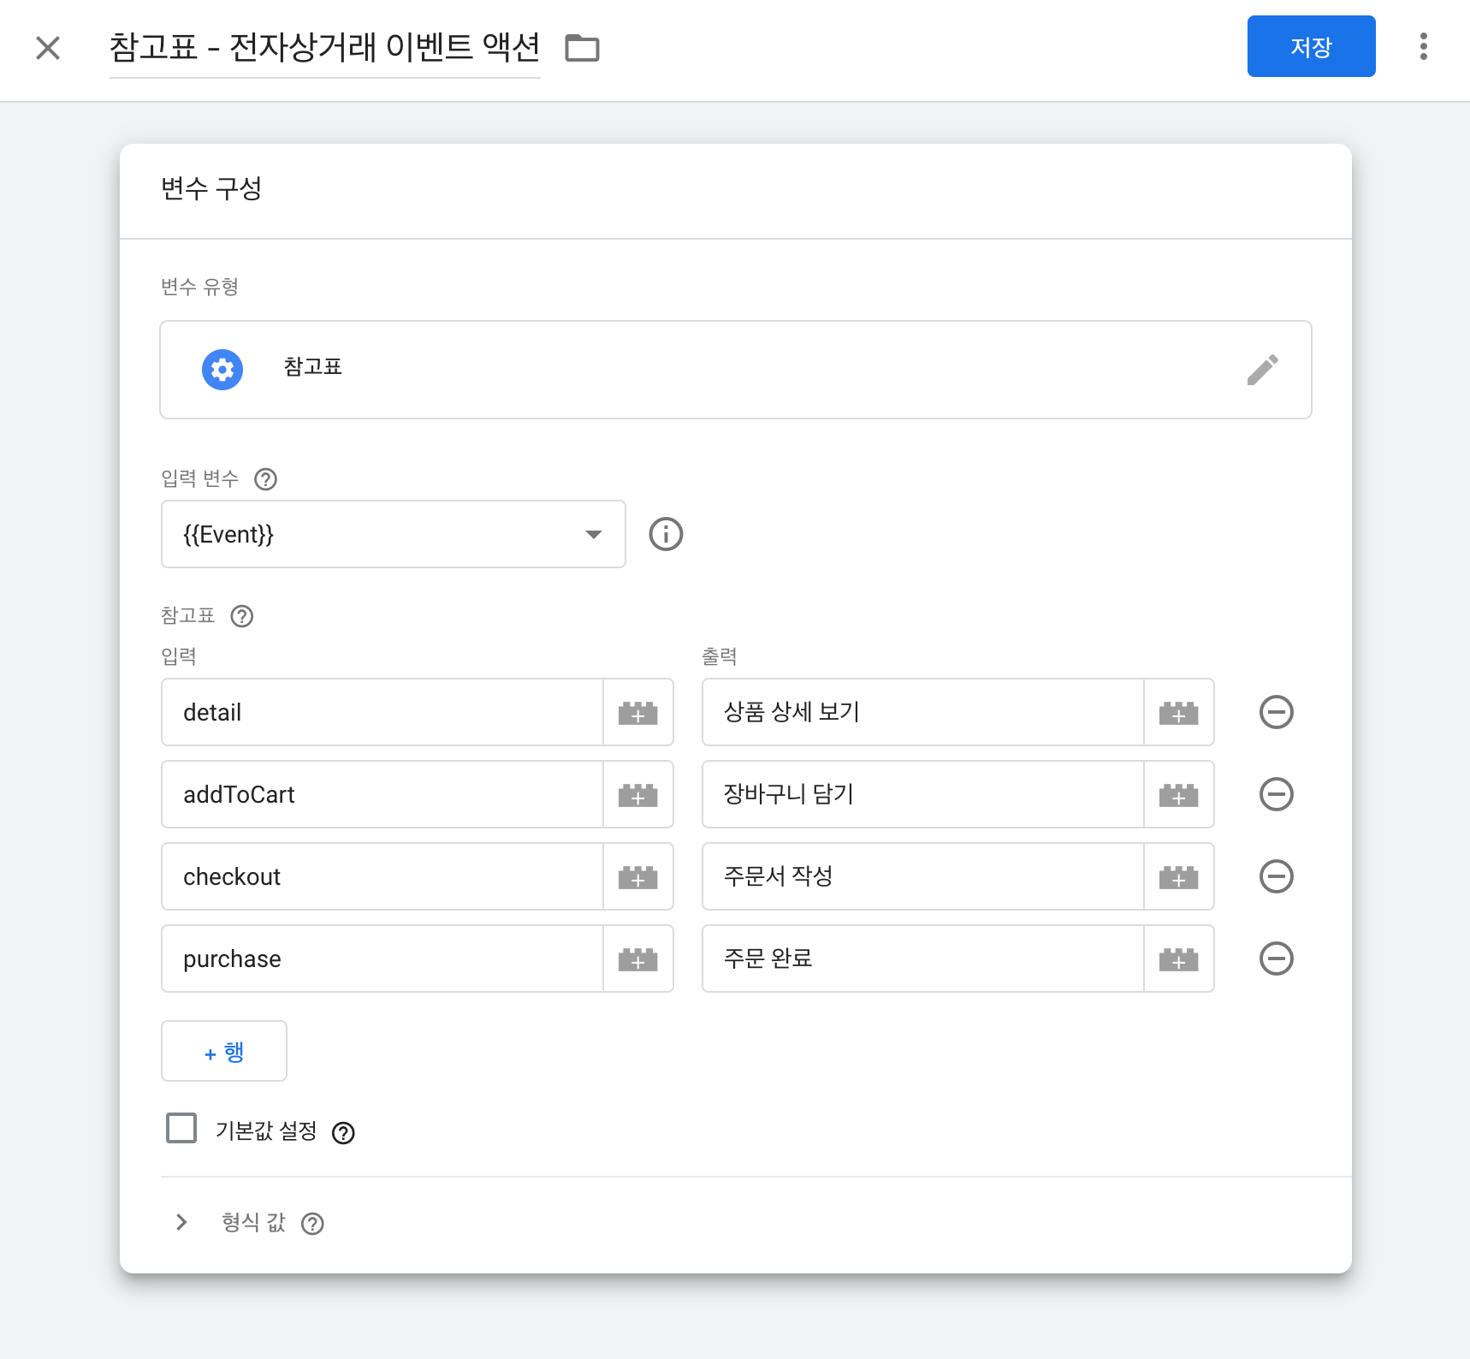
Task: Open the 참고표 help icon menu
Action: coord(241,616)
